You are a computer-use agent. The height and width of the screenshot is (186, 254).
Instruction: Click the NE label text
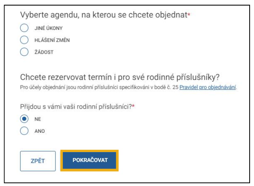38,119
